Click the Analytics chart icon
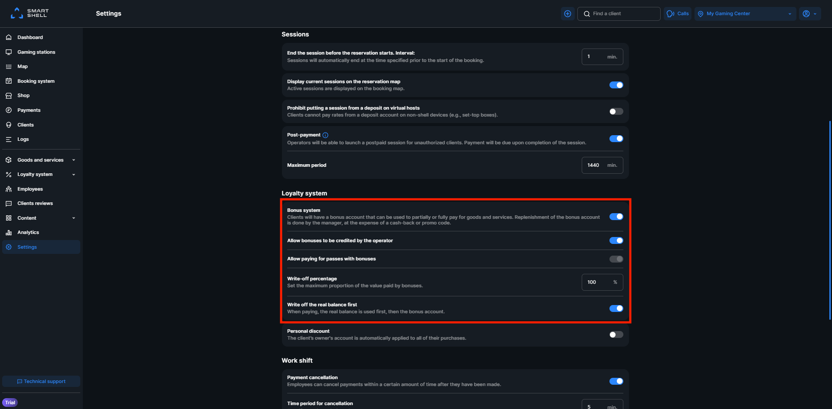This screenshot has width=832, height=409. (9, 233)
